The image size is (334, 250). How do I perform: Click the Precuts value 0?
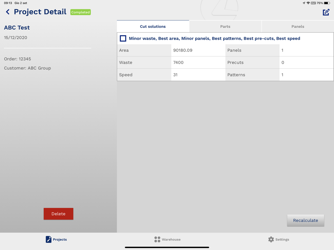click(283, 63)
